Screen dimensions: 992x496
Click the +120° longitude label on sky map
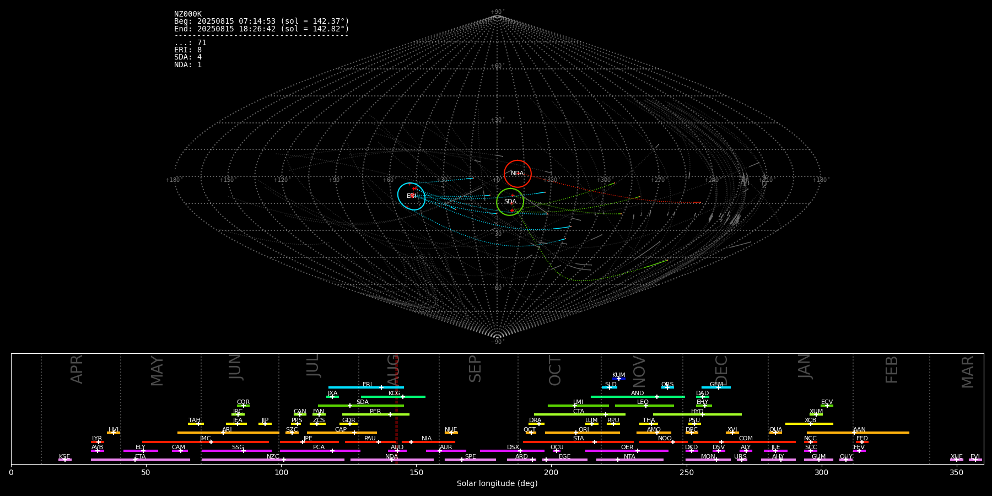(x=281, y=180)
